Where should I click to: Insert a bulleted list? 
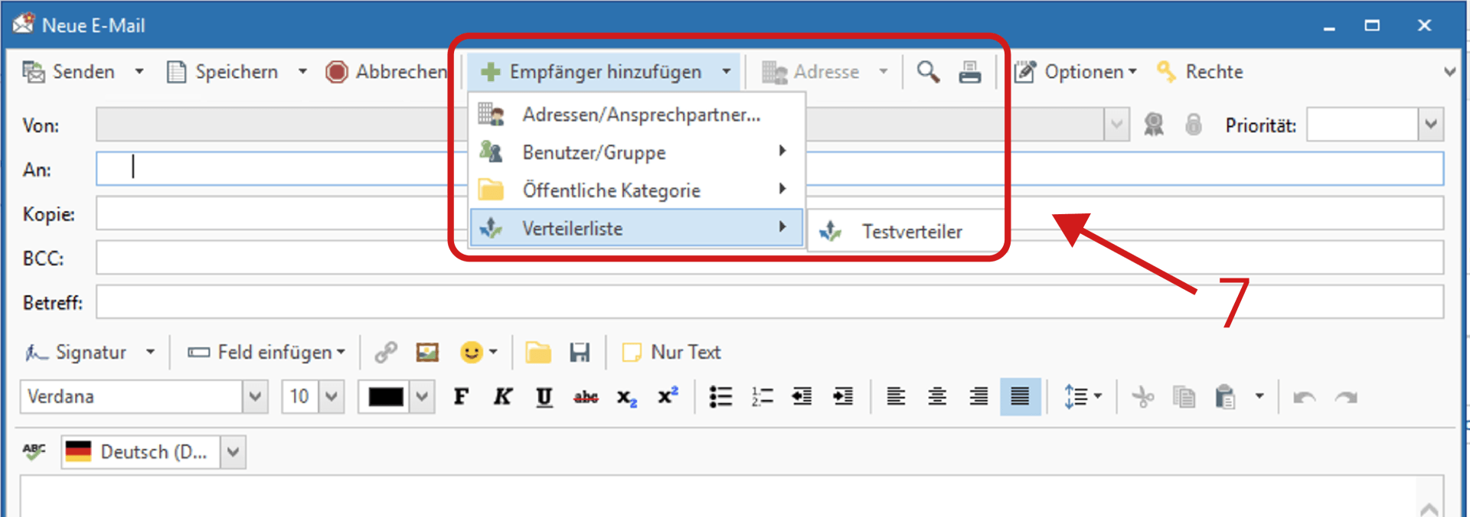point(720,397)
